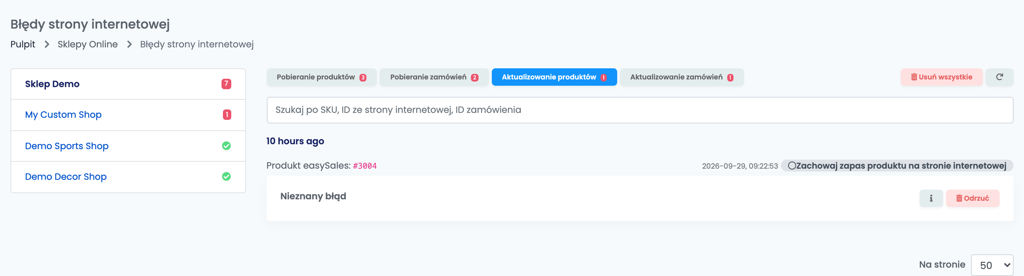Open the Na stronie 50 dropdown
Image resolution: width=1024 pixels, height=276 pixels.
992,265
